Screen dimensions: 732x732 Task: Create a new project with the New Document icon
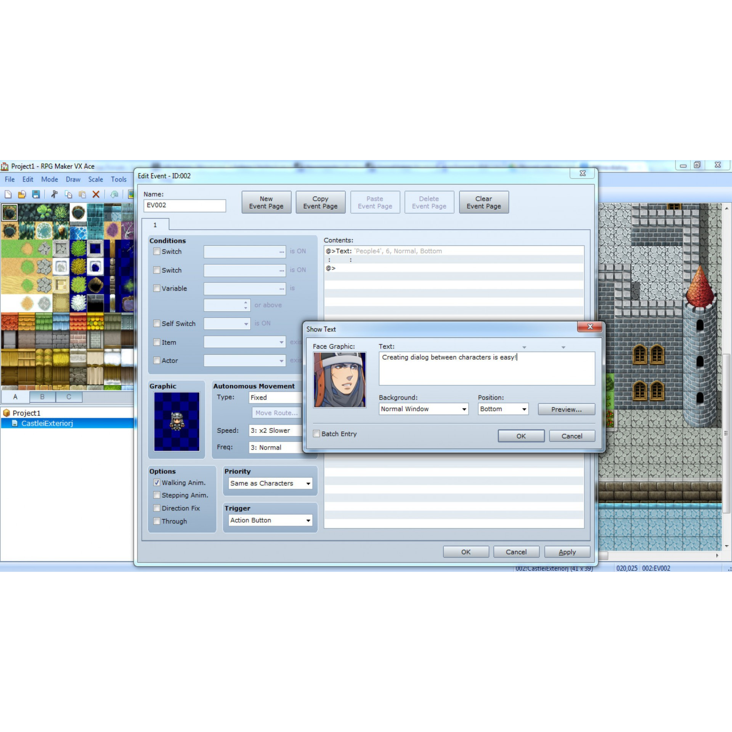tap(8, 194)
